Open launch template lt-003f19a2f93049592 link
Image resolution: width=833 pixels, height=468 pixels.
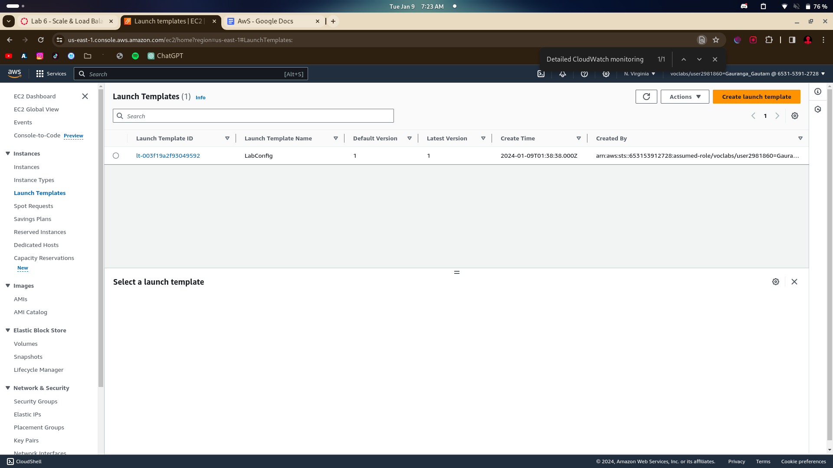tap(168, 156)
